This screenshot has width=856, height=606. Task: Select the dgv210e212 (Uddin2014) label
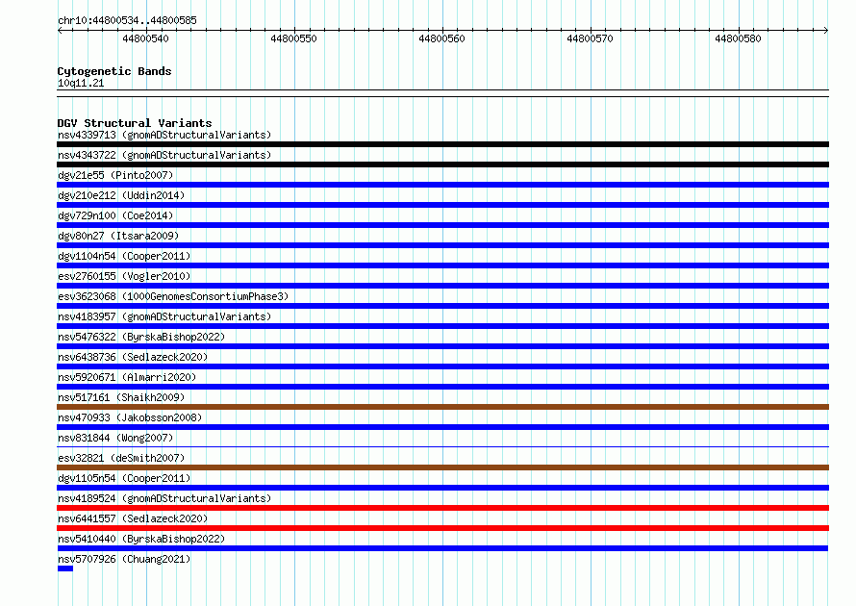(x=121, y=195)
